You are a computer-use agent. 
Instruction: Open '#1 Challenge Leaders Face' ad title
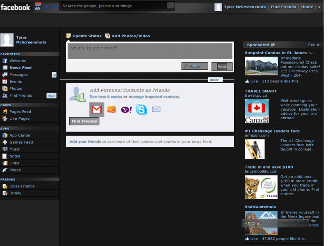[272, 131]
